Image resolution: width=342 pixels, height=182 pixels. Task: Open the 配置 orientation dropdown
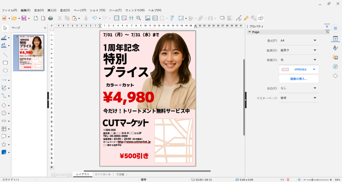coord(299,50)
